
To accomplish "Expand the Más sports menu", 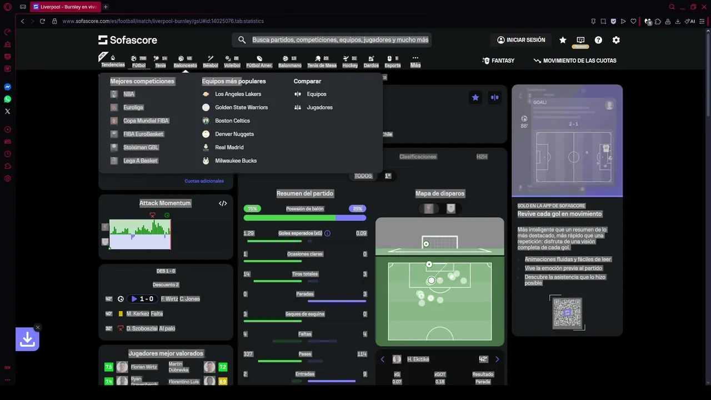I will 415,62.
